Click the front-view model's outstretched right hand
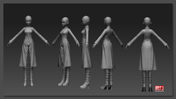Image resolution: width=176 pixels, height=99 pixels. pos(9,44)
